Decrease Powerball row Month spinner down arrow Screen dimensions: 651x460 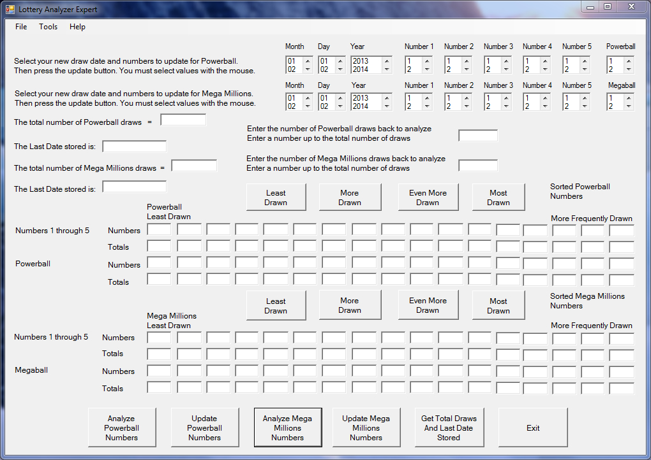pos(308,69)
